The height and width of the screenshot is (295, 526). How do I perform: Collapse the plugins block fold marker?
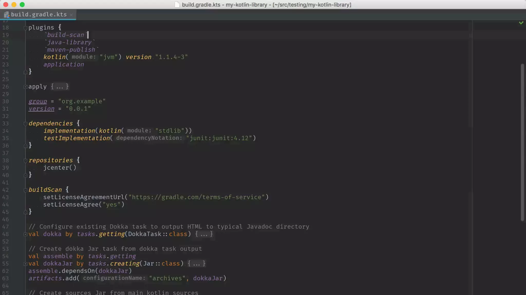tap(25, 28)
